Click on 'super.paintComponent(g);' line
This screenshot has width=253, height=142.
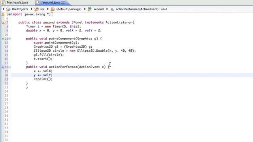[x=56, y=43]
